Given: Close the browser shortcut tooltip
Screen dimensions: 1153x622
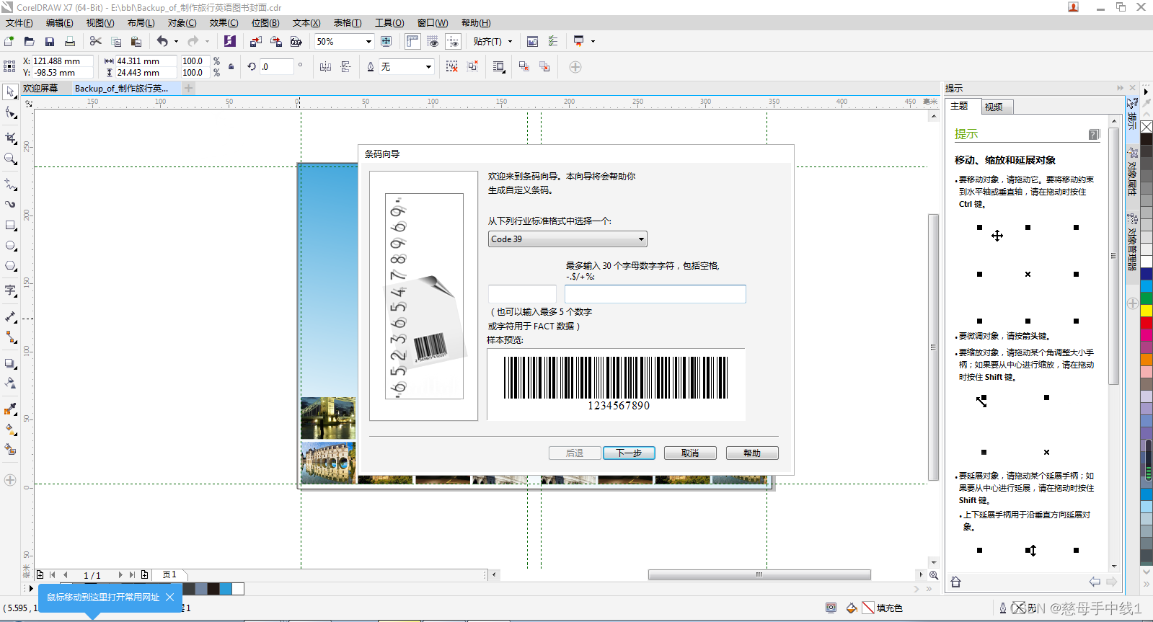Looking at the screenshot, I should (x=169, y=597).
